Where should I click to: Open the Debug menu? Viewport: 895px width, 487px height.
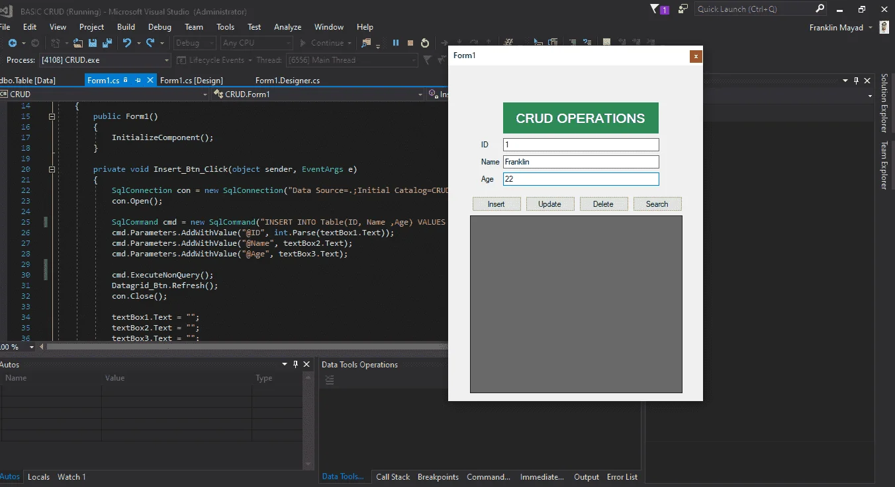160,27
